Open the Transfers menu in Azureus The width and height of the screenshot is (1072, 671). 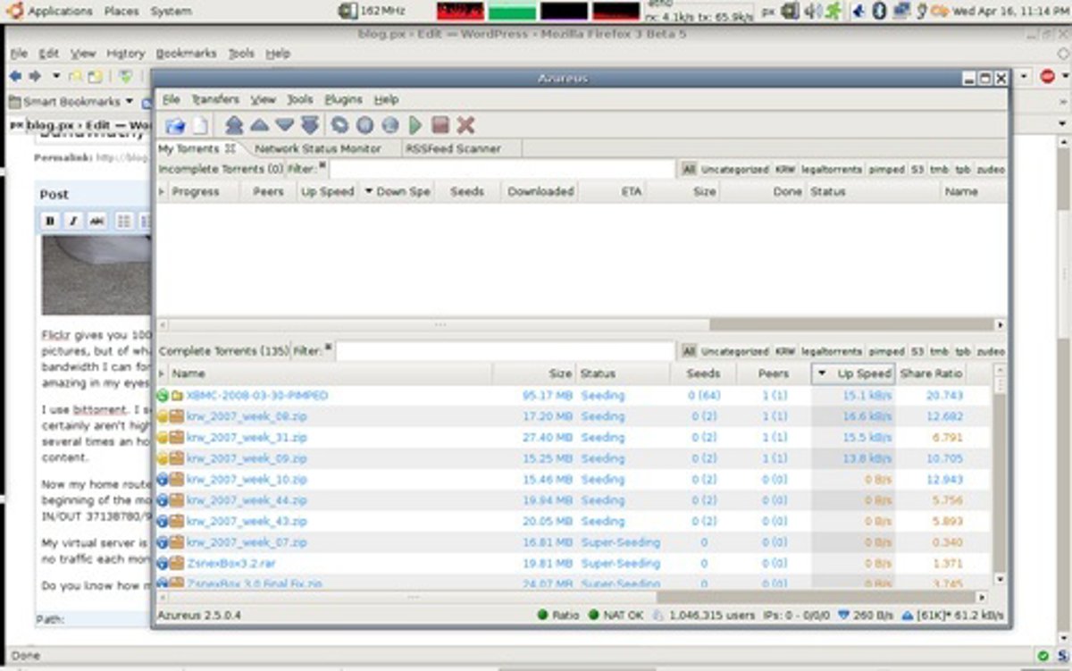click(215, 100)
